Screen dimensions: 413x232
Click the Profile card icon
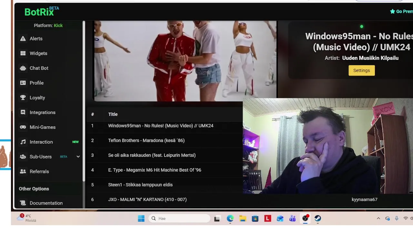(23, 83)
